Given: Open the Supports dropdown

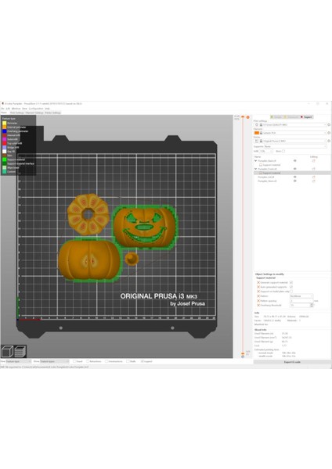Looking at the screenshot, I should point(295,146).
